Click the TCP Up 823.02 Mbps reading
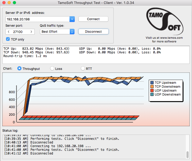Screen dimensions: 192x161 [36, 49]
